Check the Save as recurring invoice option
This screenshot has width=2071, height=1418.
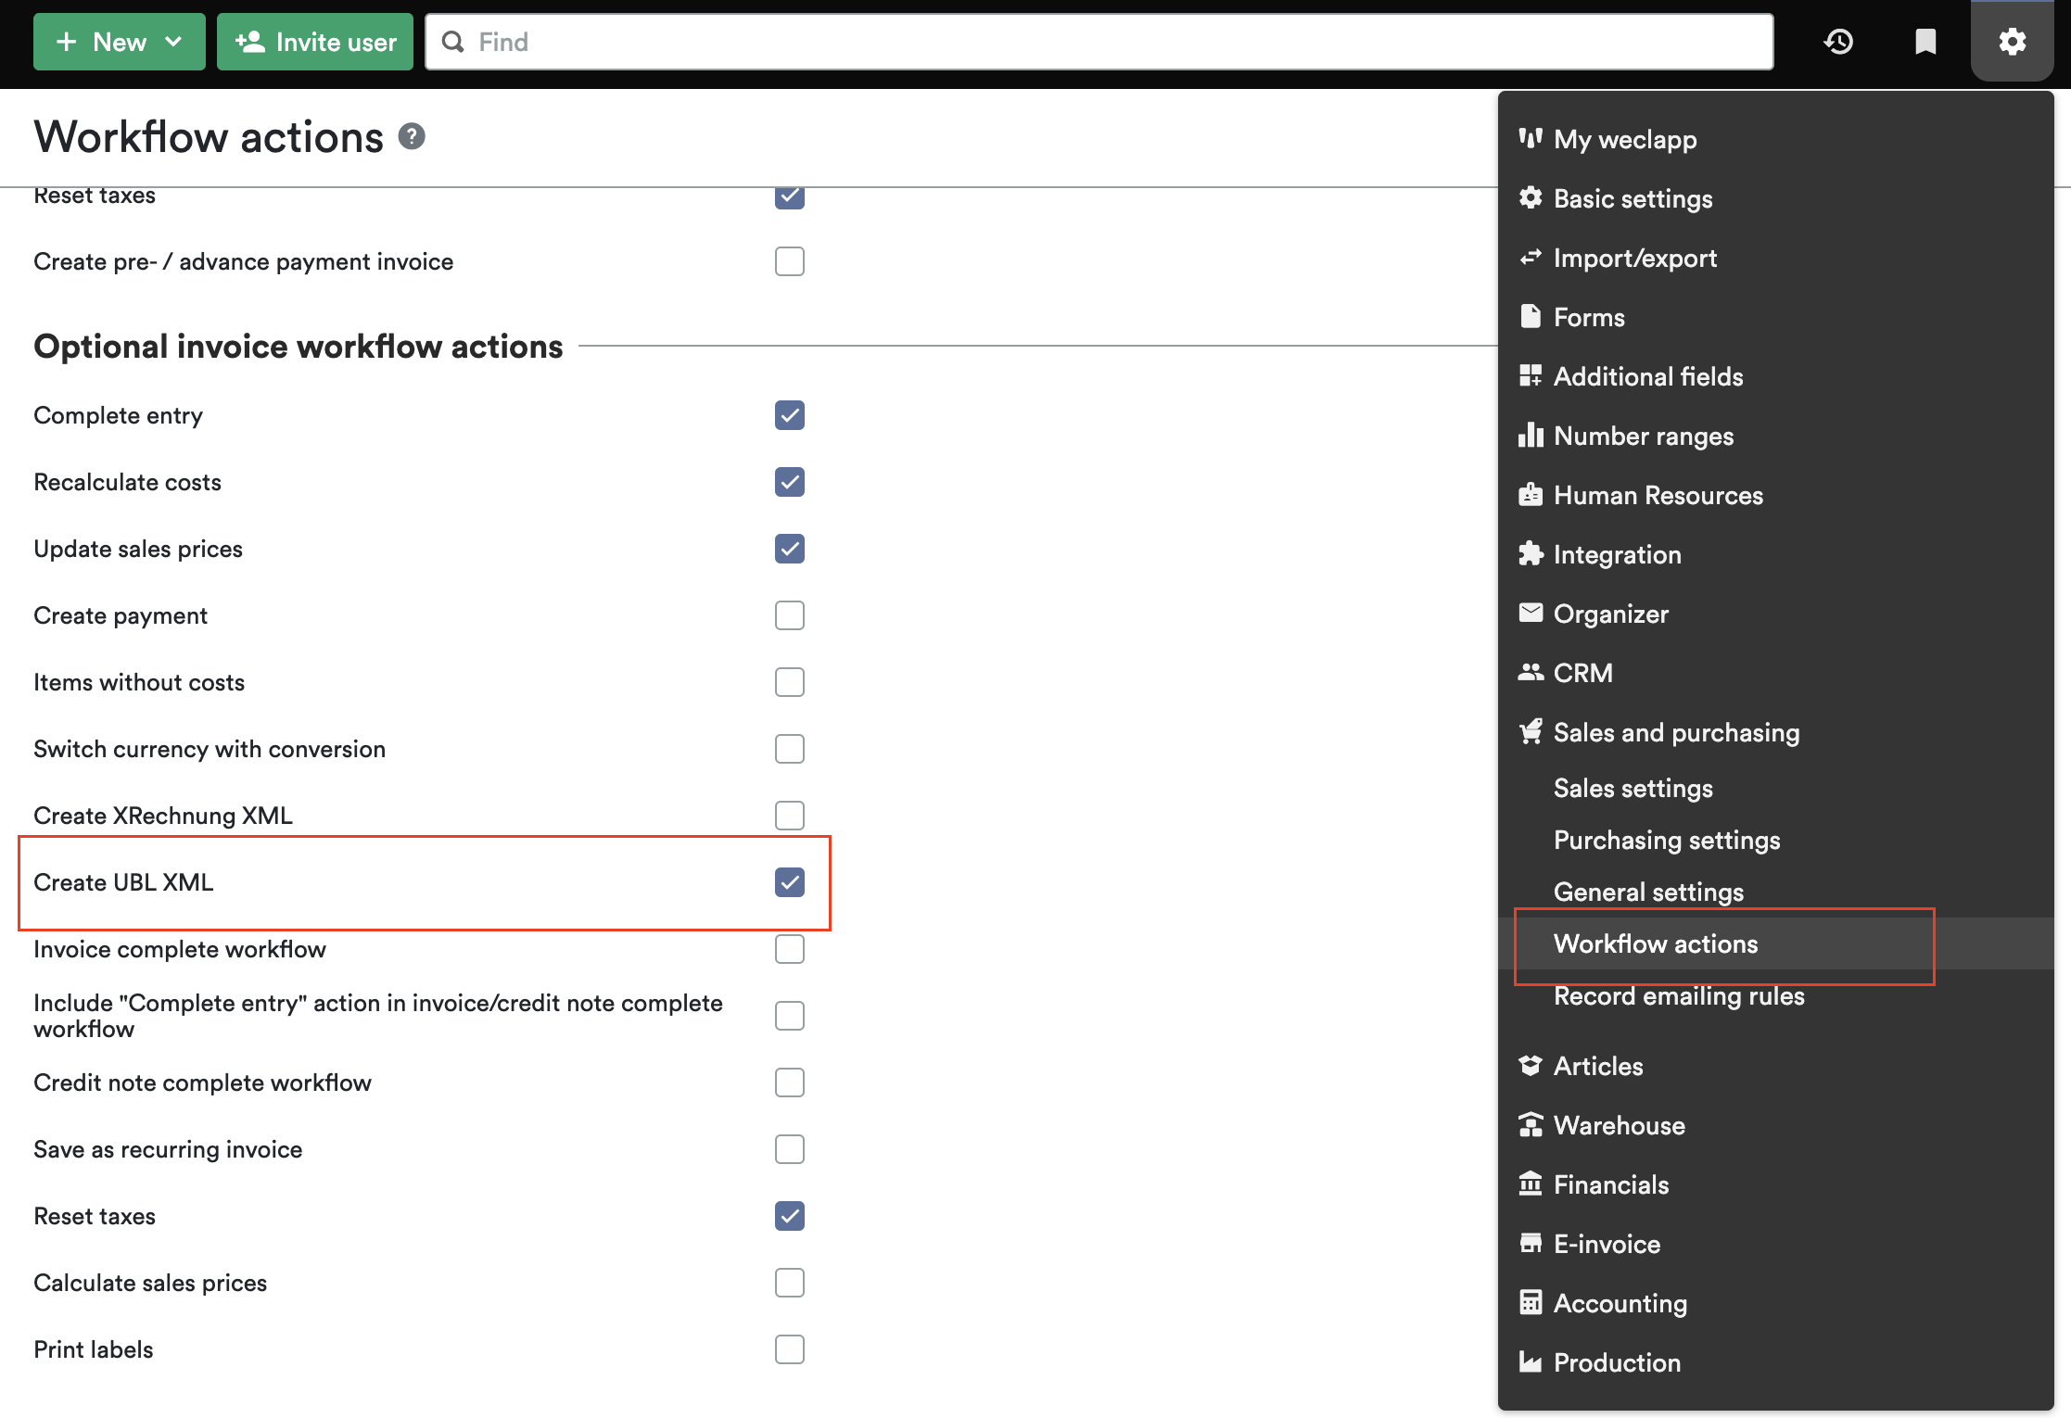[x=789, y=1149]
